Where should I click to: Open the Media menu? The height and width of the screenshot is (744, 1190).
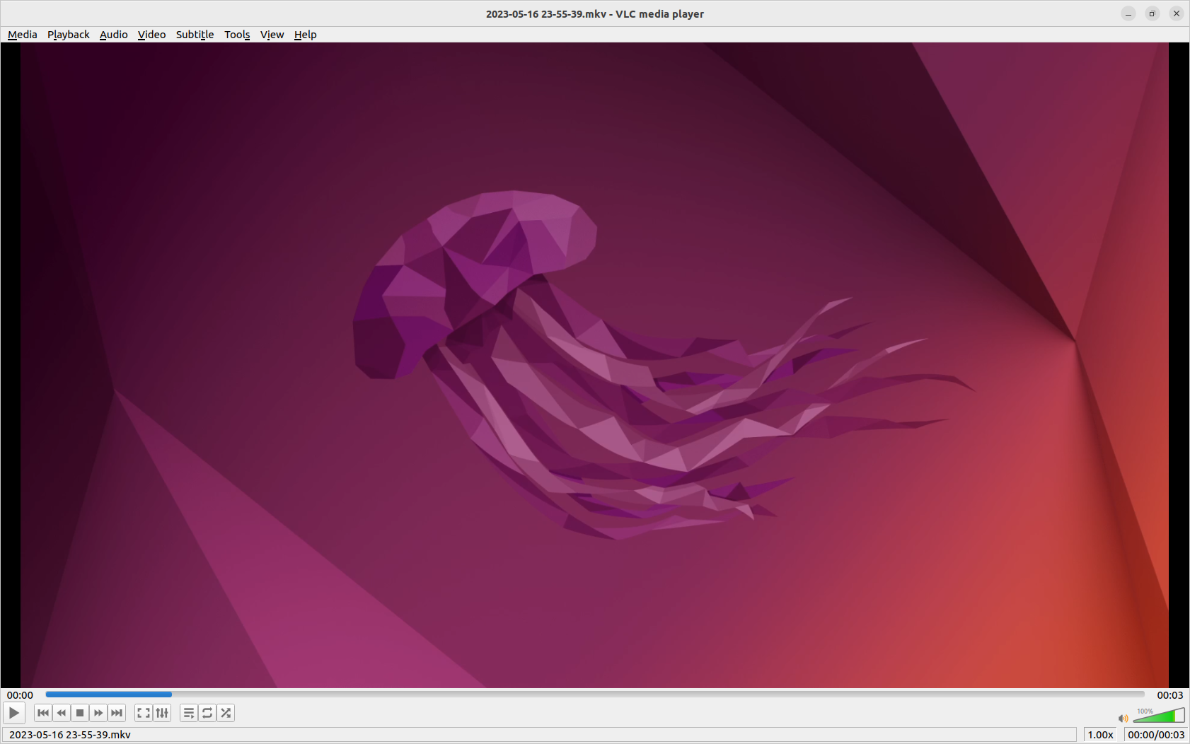click(23, 35)
